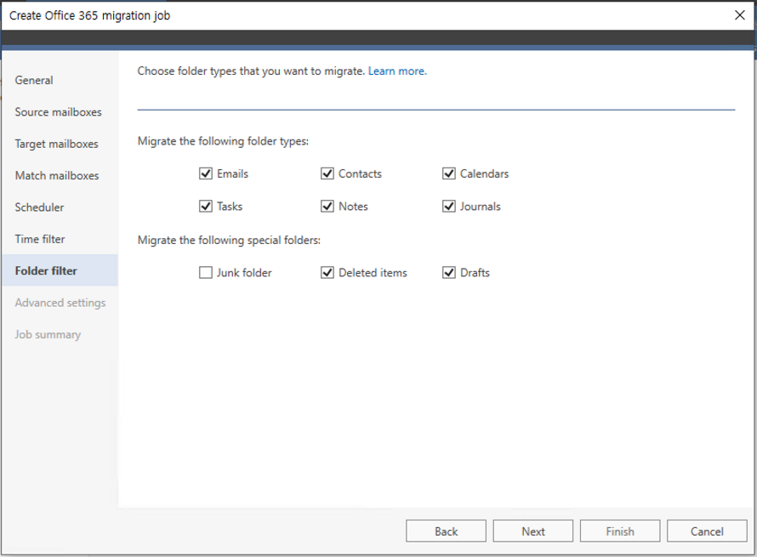This screenshot has height=557, width=757.
Task: Enable the Junk folder checkbox
Action: [x=206, y=273]
